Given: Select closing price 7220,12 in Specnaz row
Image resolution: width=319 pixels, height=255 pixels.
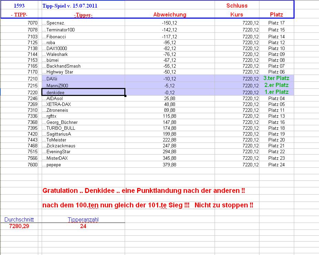Looking at the screenshot, I should [237, 23].
